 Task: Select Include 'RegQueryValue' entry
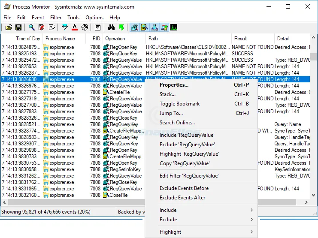pyautogui.click(x=201, y=135)
